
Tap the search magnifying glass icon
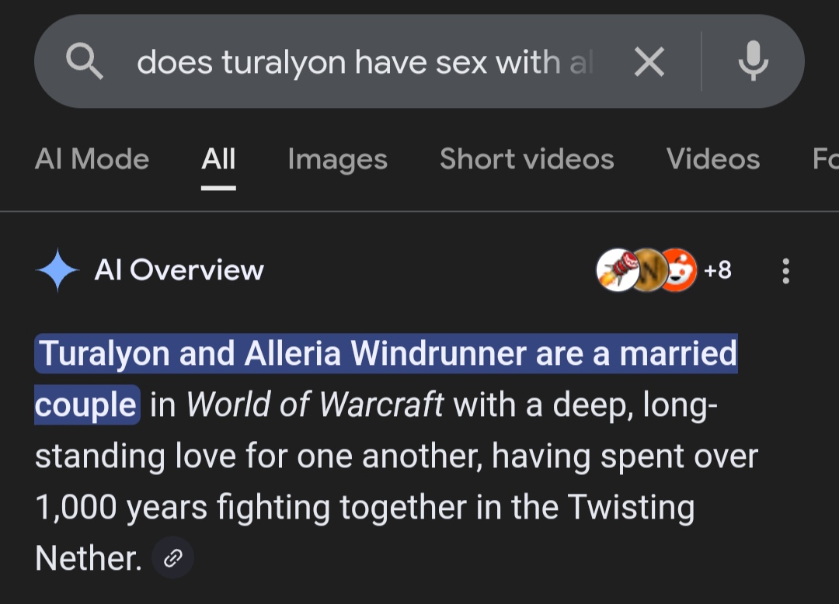click(x=84, y=61)
